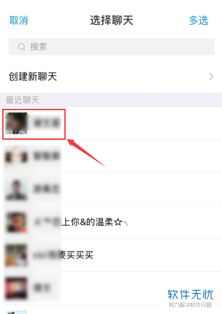This screenshot has height=314, width=222.
Task: Click the 软件无忧 watermark logo
Action: [190, 298]
